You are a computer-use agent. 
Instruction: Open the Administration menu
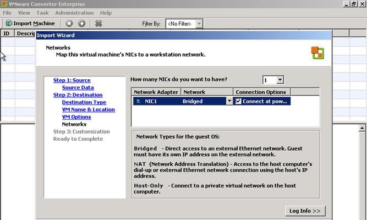click(x=74, y=13)
